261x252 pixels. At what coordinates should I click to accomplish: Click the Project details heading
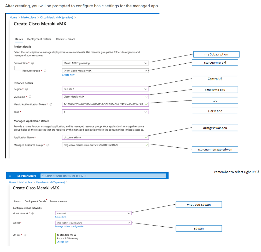pos(22,47)
